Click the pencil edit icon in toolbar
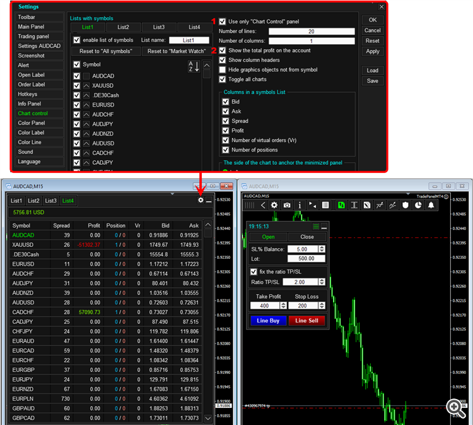This screenshot has width=473, height=425. click(x=367, y=205)
